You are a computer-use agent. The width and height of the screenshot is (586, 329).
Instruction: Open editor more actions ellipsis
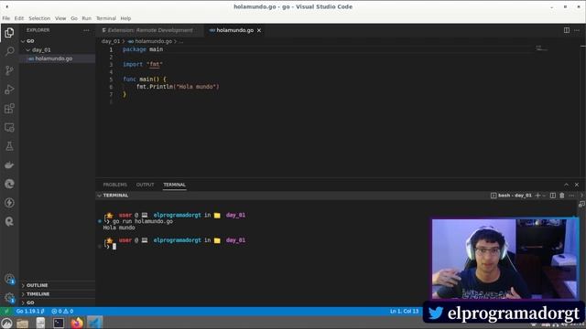point(577,30)
